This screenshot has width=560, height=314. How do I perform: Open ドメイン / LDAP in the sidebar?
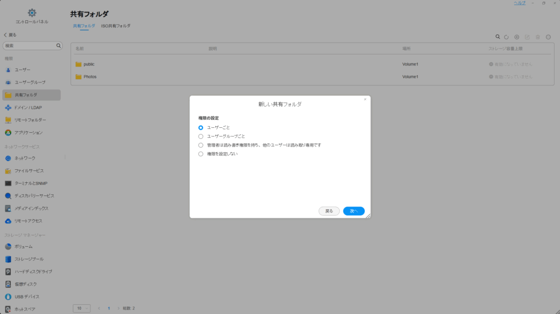click(x=31, y=108)
